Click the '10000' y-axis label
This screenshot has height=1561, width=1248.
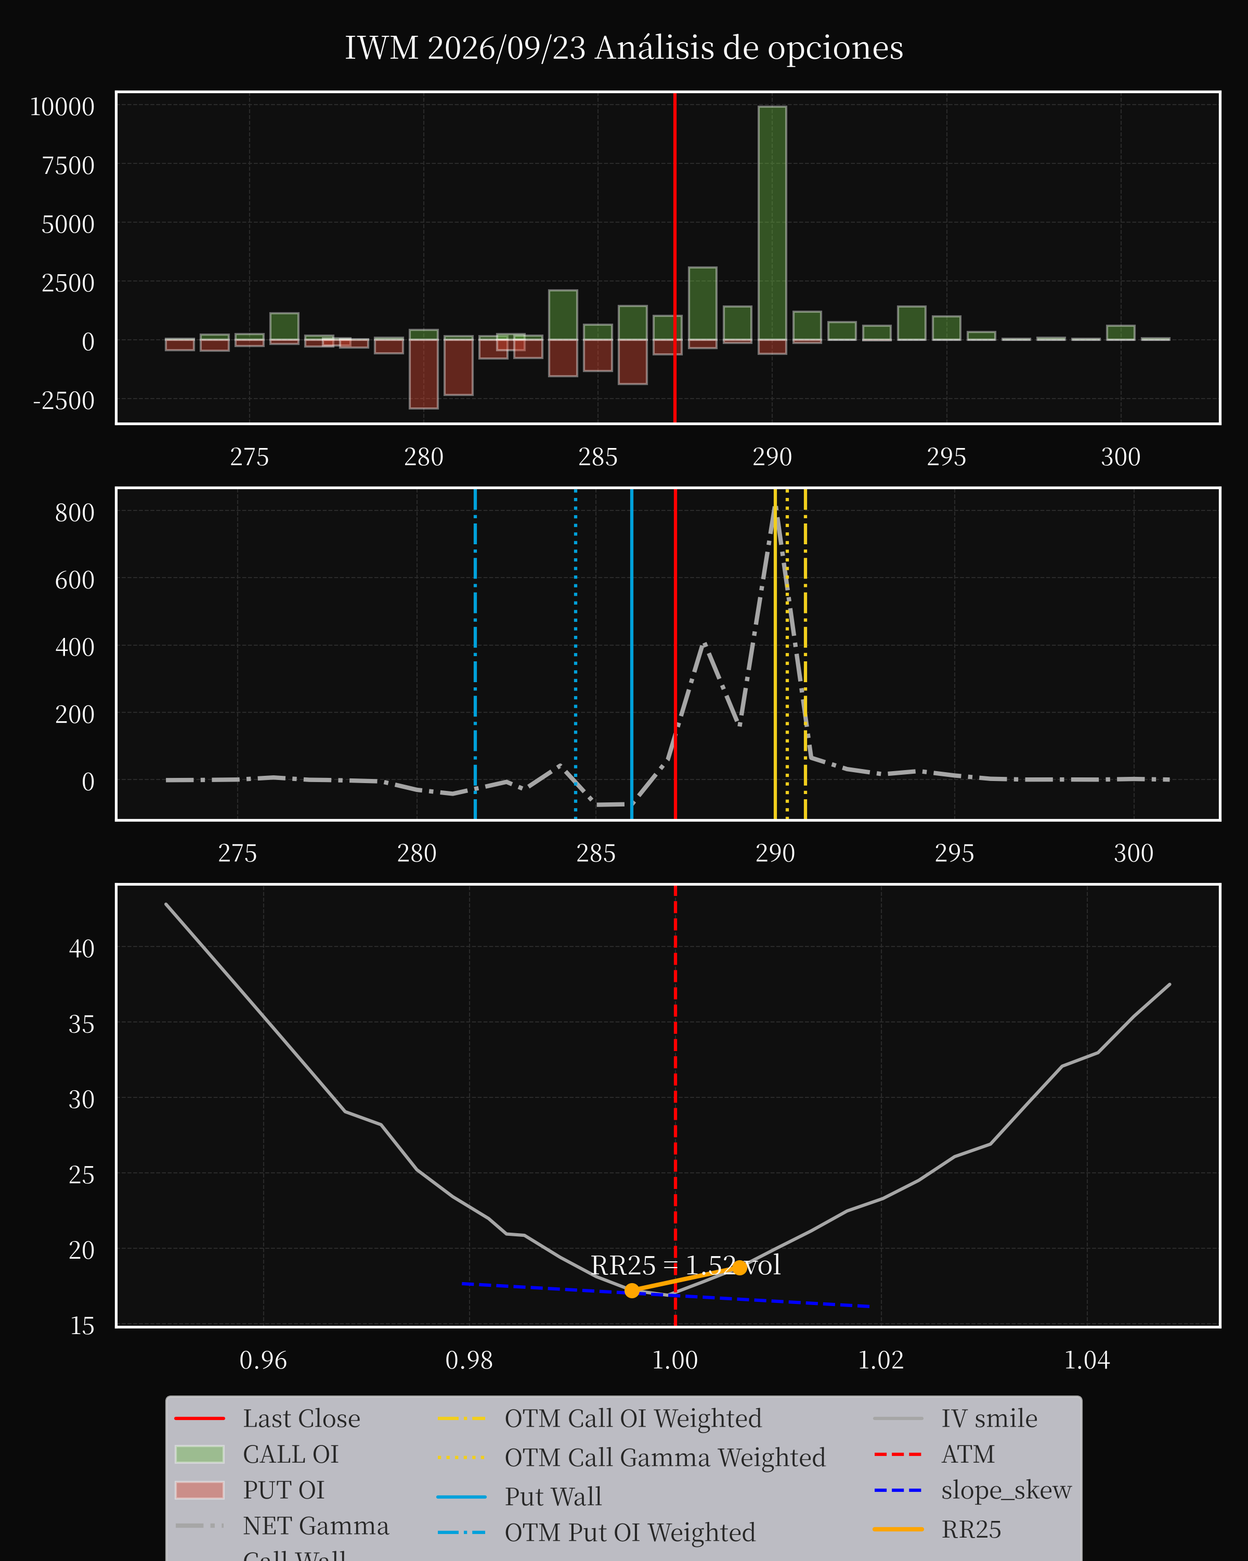62,107
